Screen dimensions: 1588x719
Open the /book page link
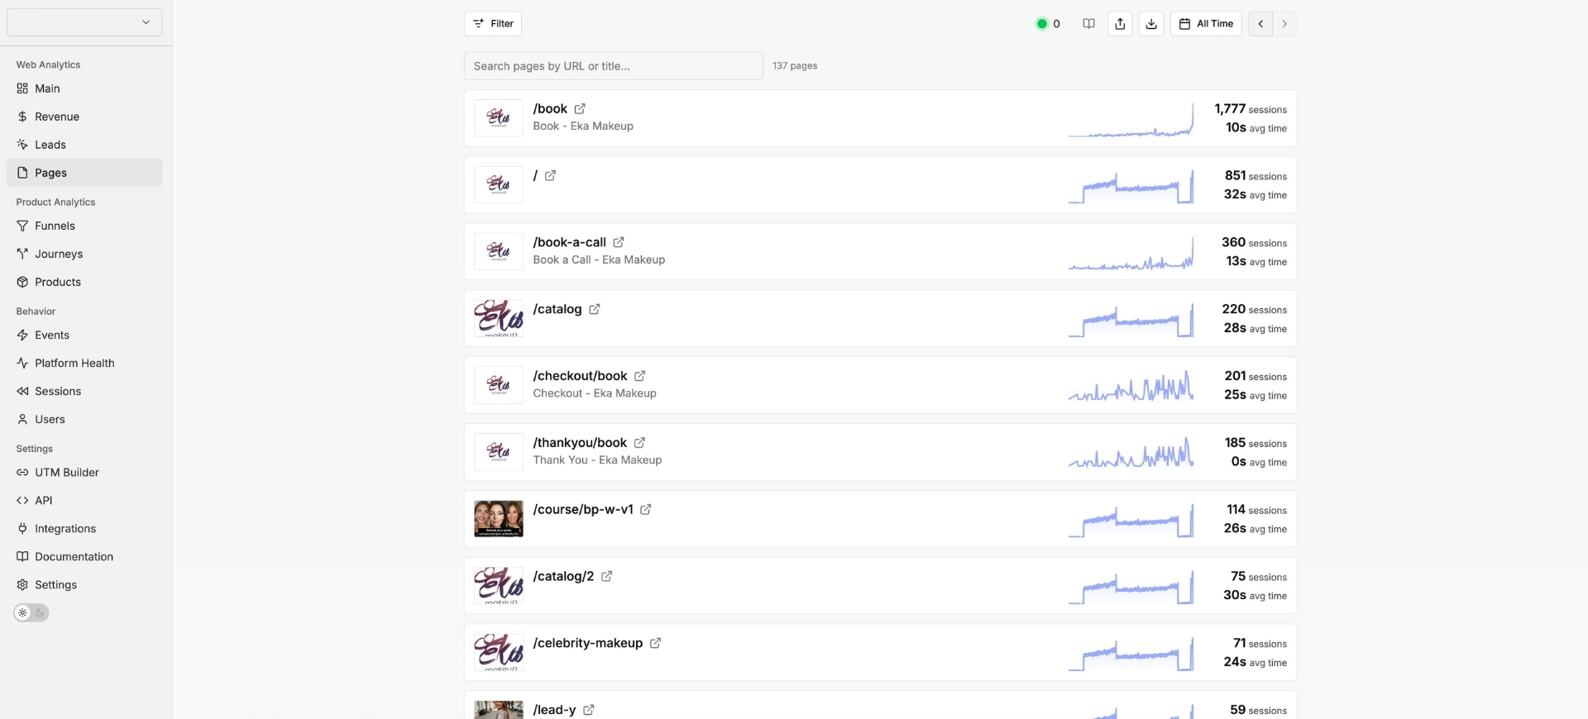550,109
